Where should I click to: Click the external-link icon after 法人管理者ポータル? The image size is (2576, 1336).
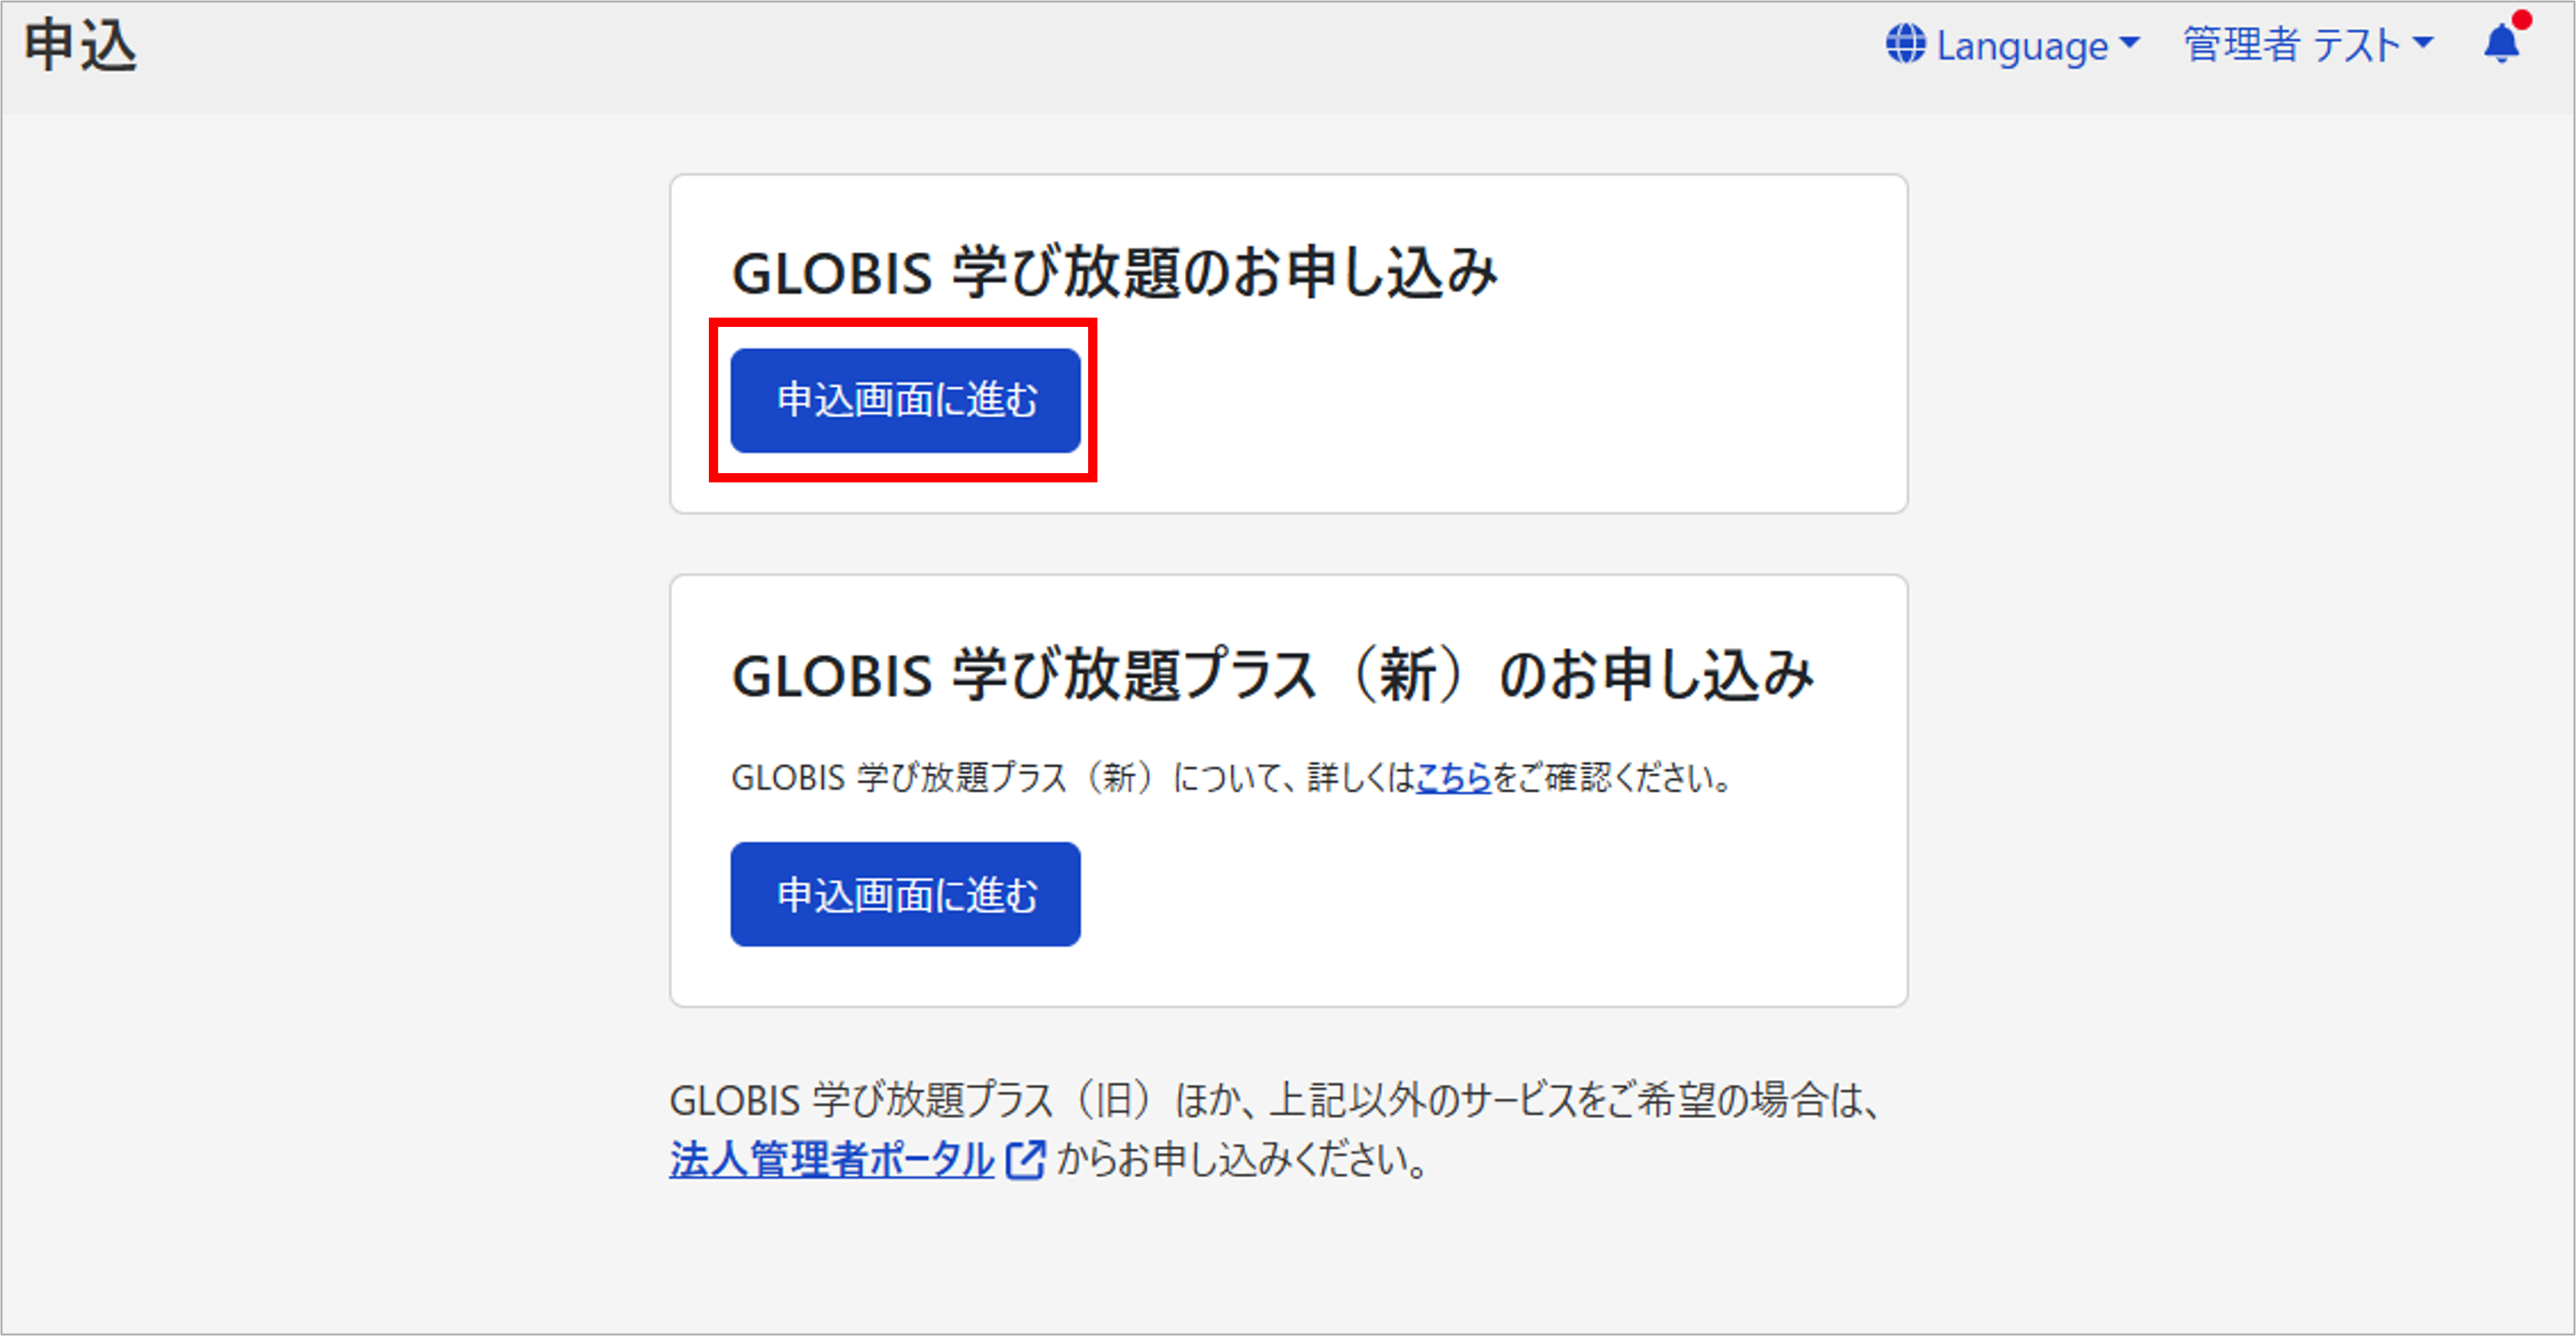pos(1025,1160)
